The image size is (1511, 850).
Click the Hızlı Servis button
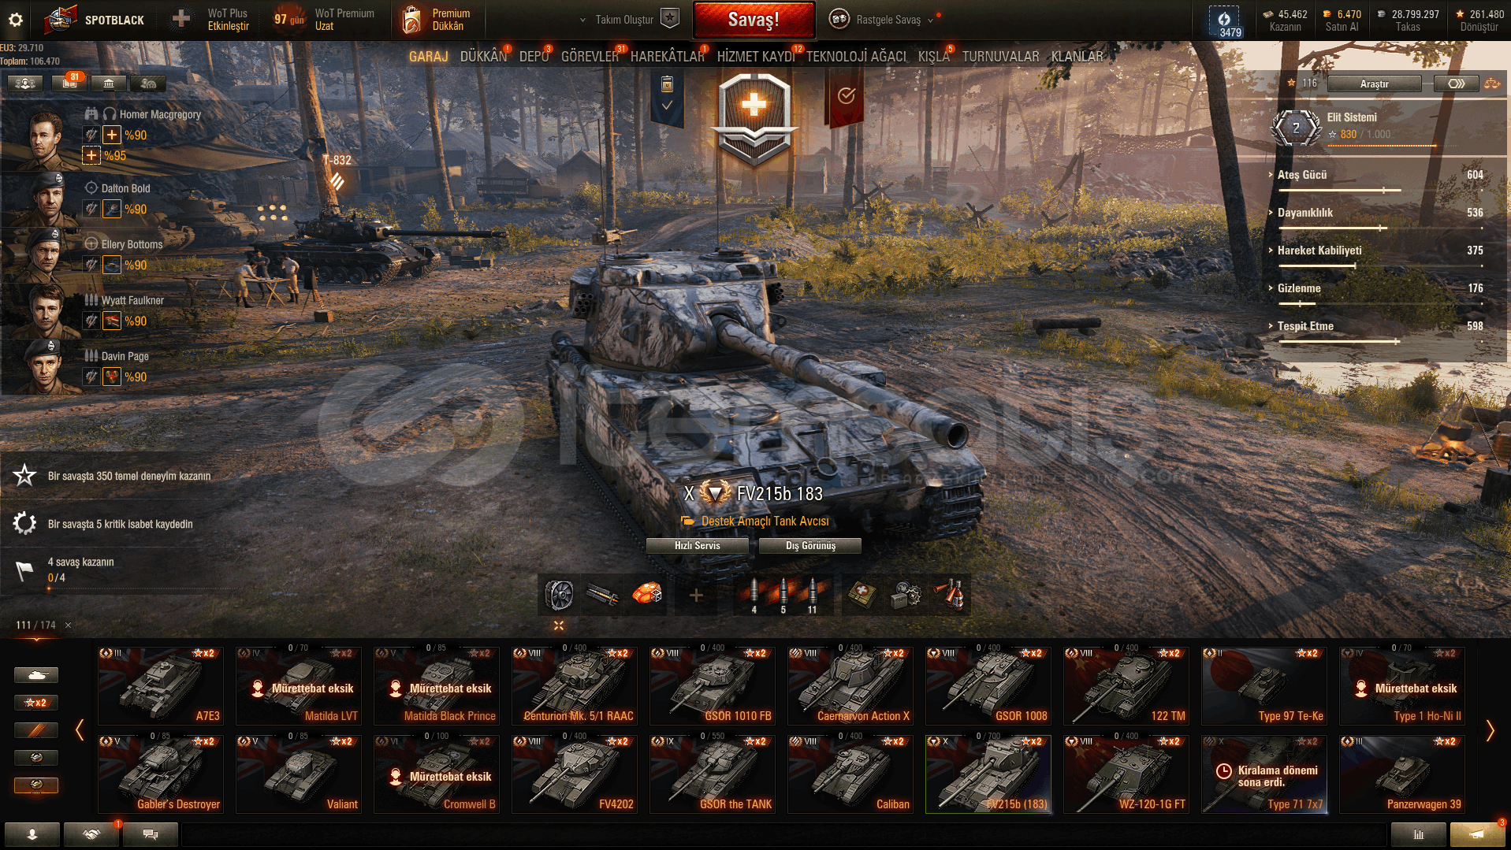coord(697,546)
